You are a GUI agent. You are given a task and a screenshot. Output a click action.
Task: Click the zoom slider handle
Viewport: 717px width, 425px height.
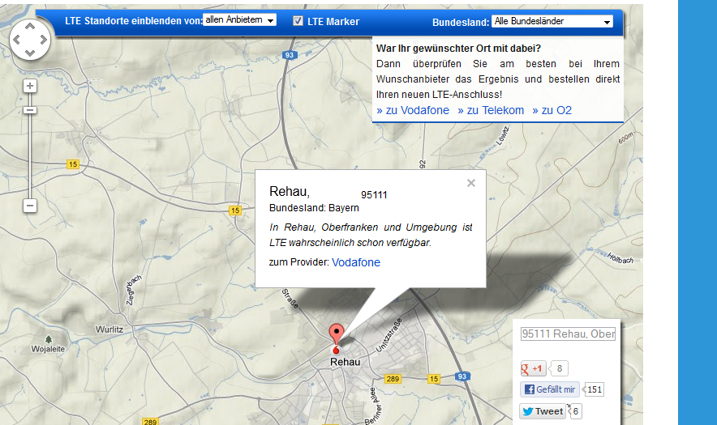point(30,110)
